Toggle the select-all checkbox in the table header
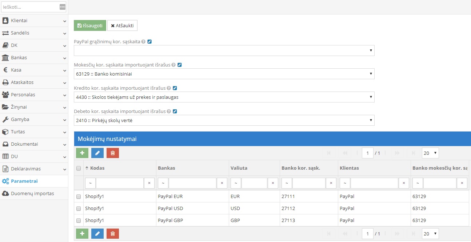471x242 pixels. (x=79, y=168)
